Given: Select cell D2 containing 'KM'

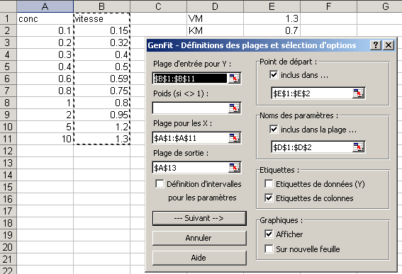Looking at the screenshot, I should [x=215, y=30].
